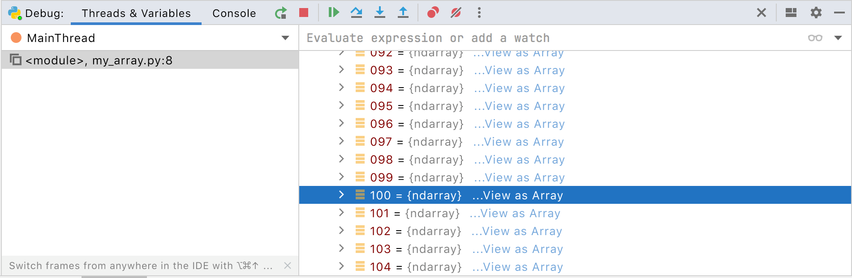The width and height of the screenshot is (852, 278).
Task: Click the Switch frames hint text
Action: [141, 266]
